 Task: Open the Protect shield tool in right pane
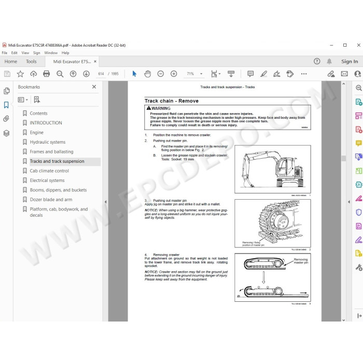coord(358,212)
